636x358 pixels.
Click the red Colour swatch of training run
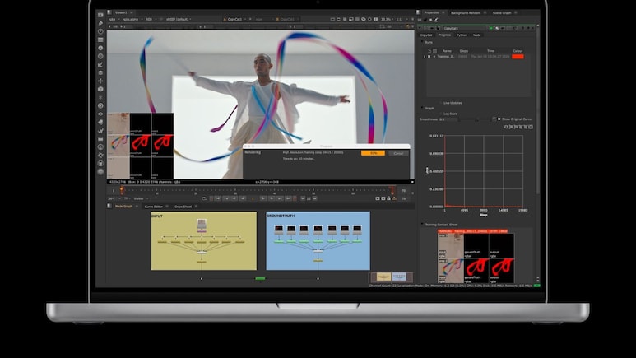518,57
